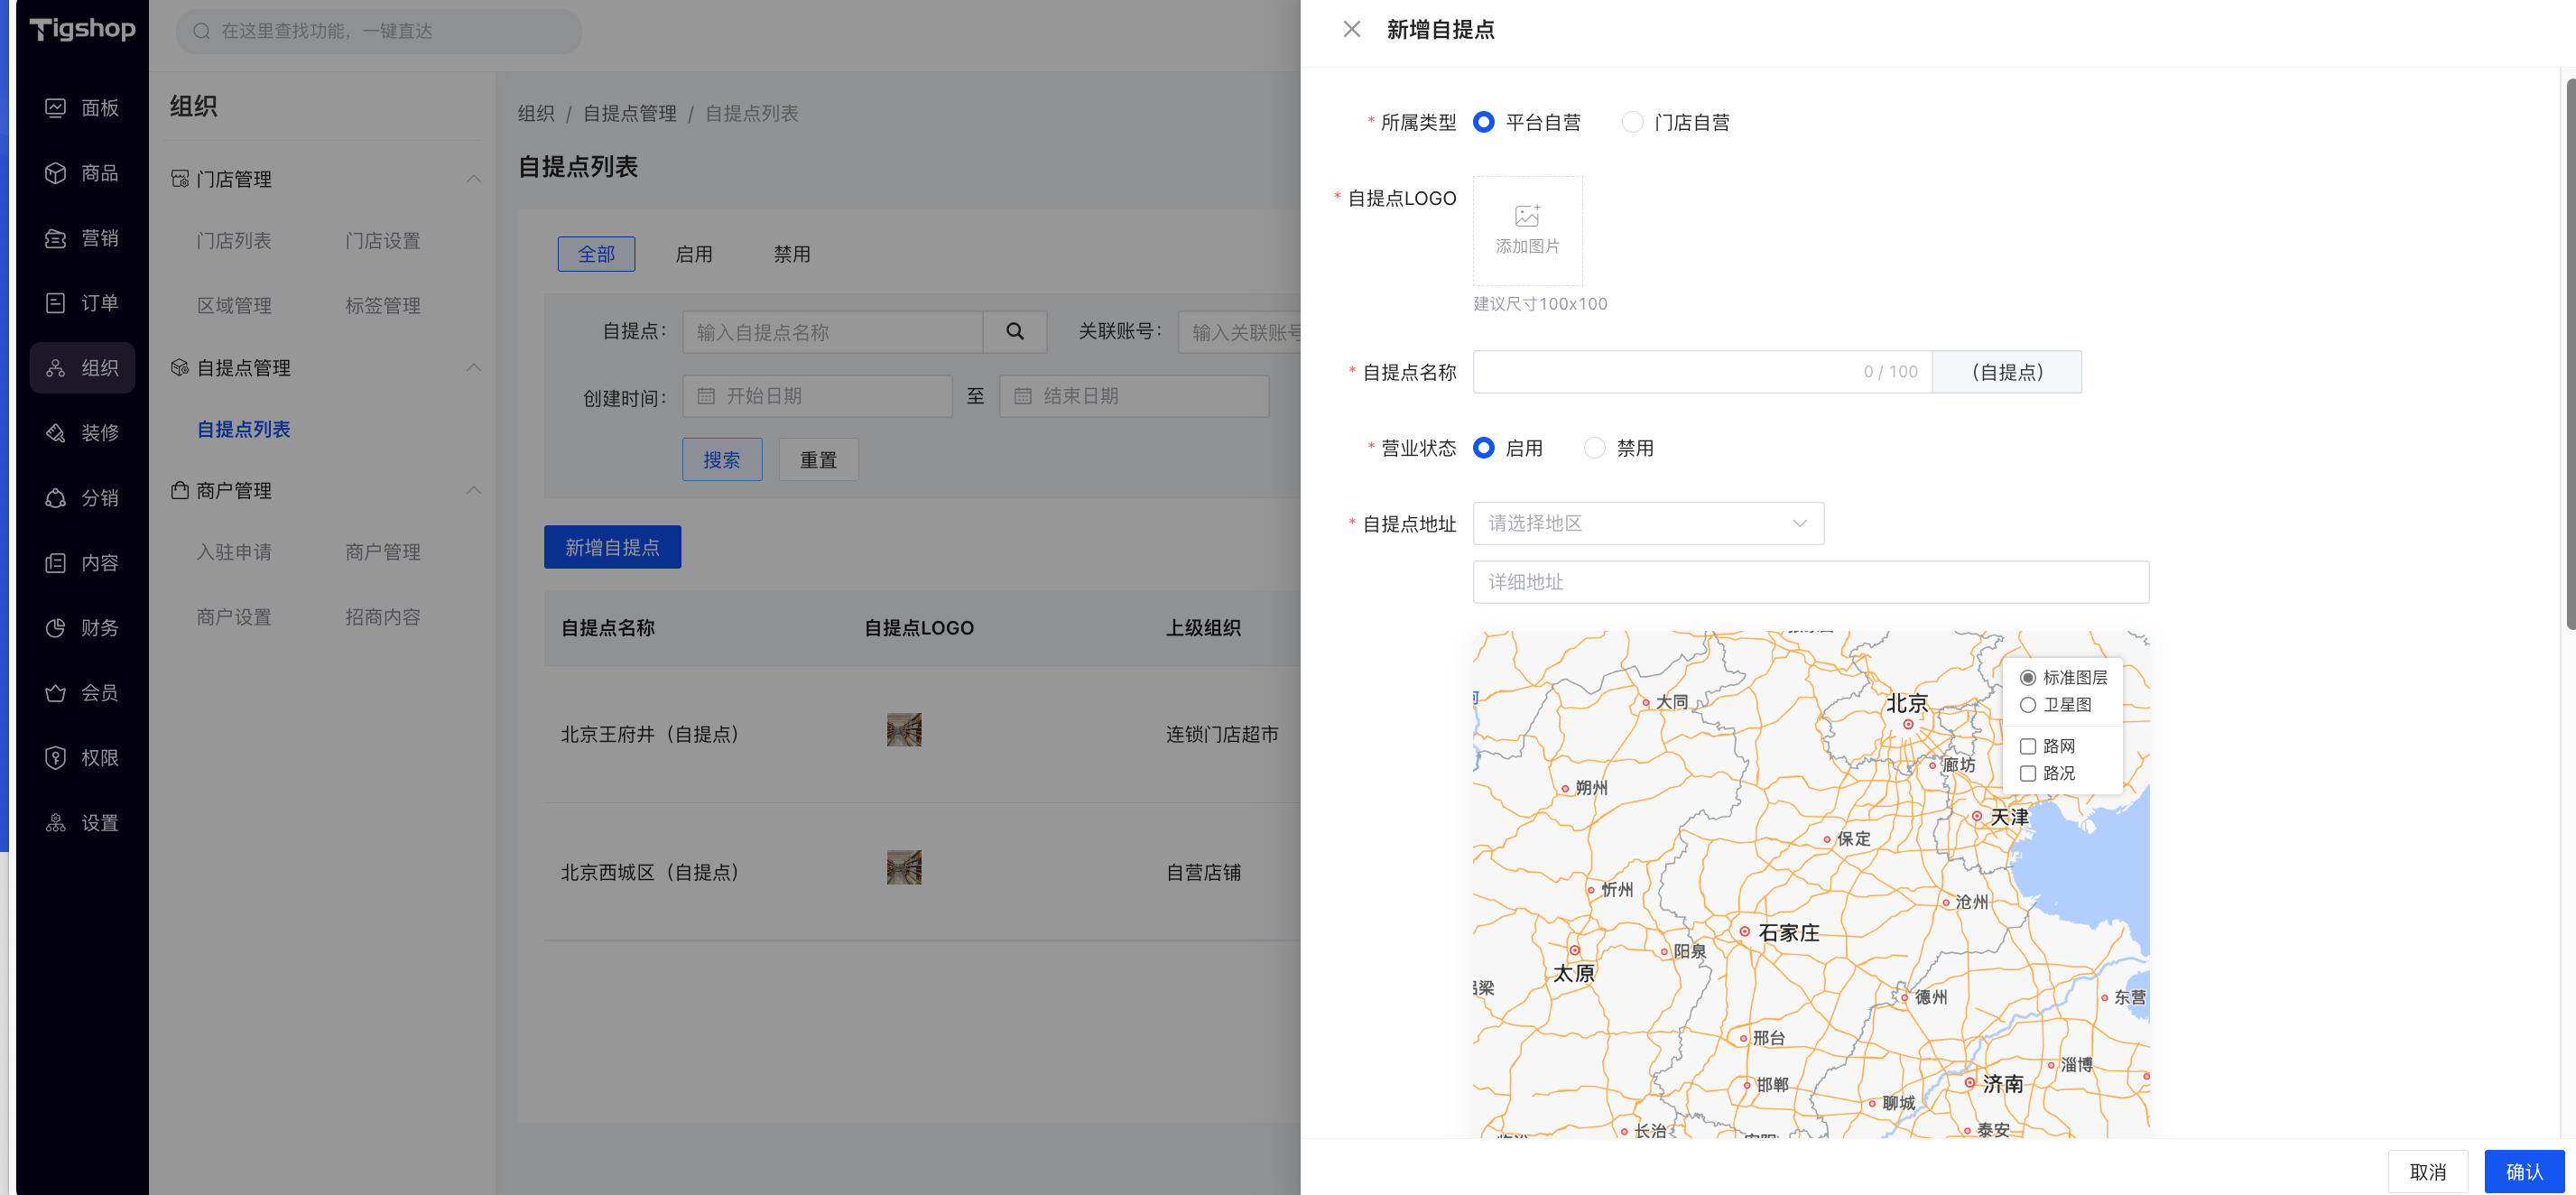Switch to the 启用 filter tab
Image resolution: width=2576 pixels, height=1195 pixels.
pos(693,254)
